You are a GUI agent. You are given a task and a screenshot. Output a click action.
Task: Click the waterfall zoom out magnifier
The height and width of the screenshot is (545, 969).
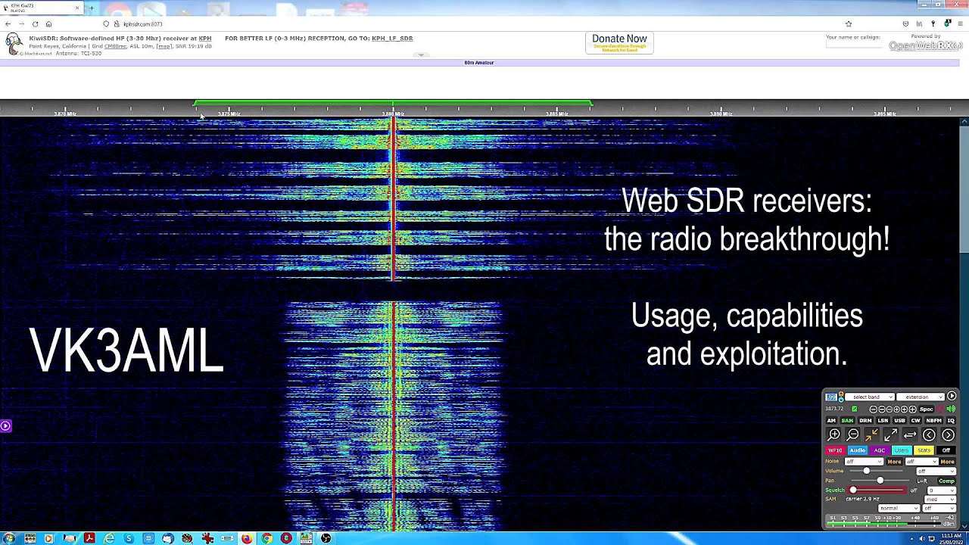pos(852,434)
